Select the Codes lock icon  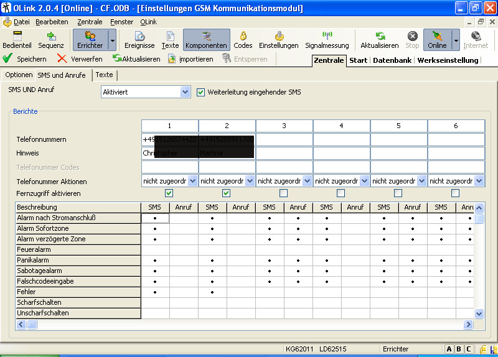tap(243, 40)
